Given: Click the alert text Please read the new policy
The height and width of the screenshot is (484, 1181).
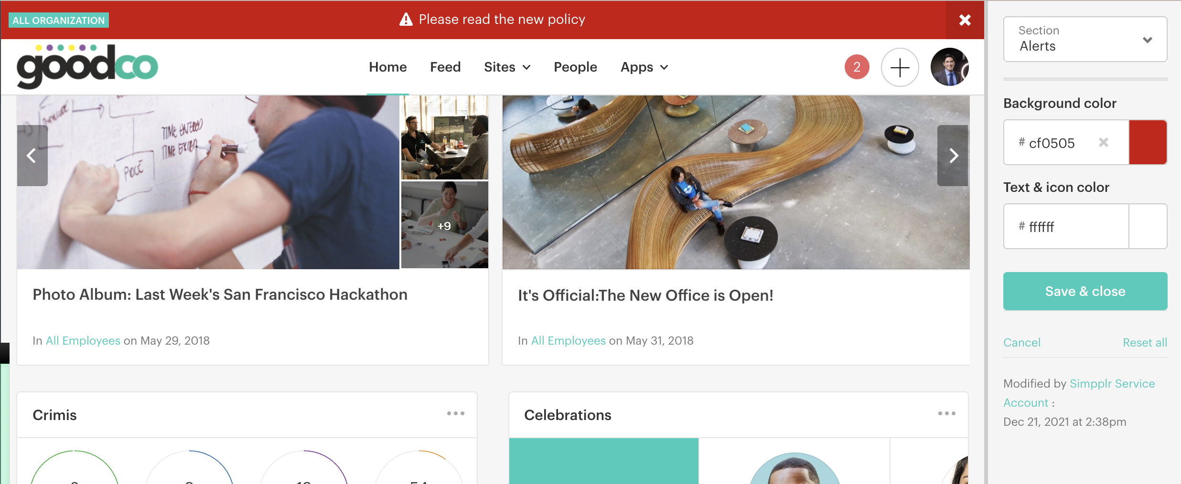Looking at the screenshot, I should tap(502, 20).
